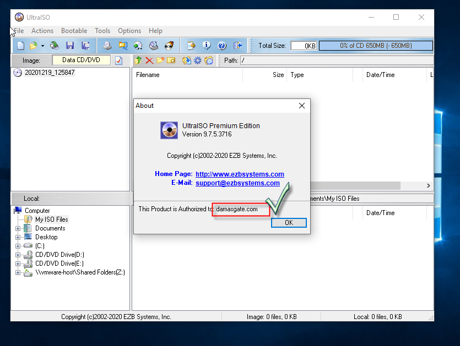Viewport: 460px width, 346px height.
Task: Click OK in the About dialog
Action: (x=289, y=223)
